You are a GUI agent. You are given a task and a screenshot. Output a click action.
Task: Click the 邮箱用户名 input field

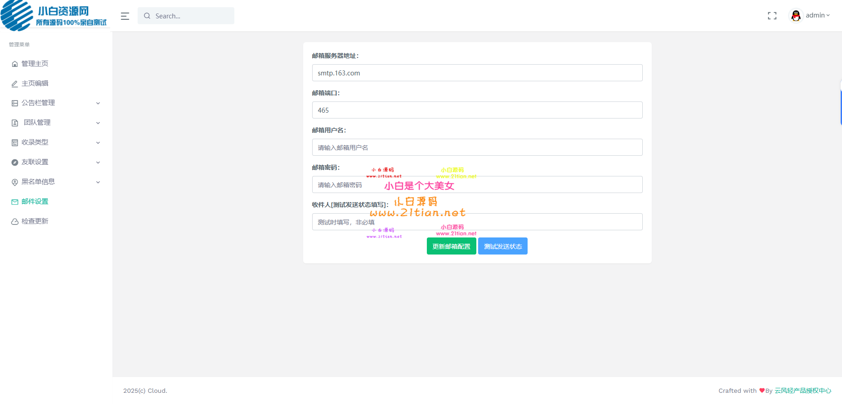click(477, 147)
